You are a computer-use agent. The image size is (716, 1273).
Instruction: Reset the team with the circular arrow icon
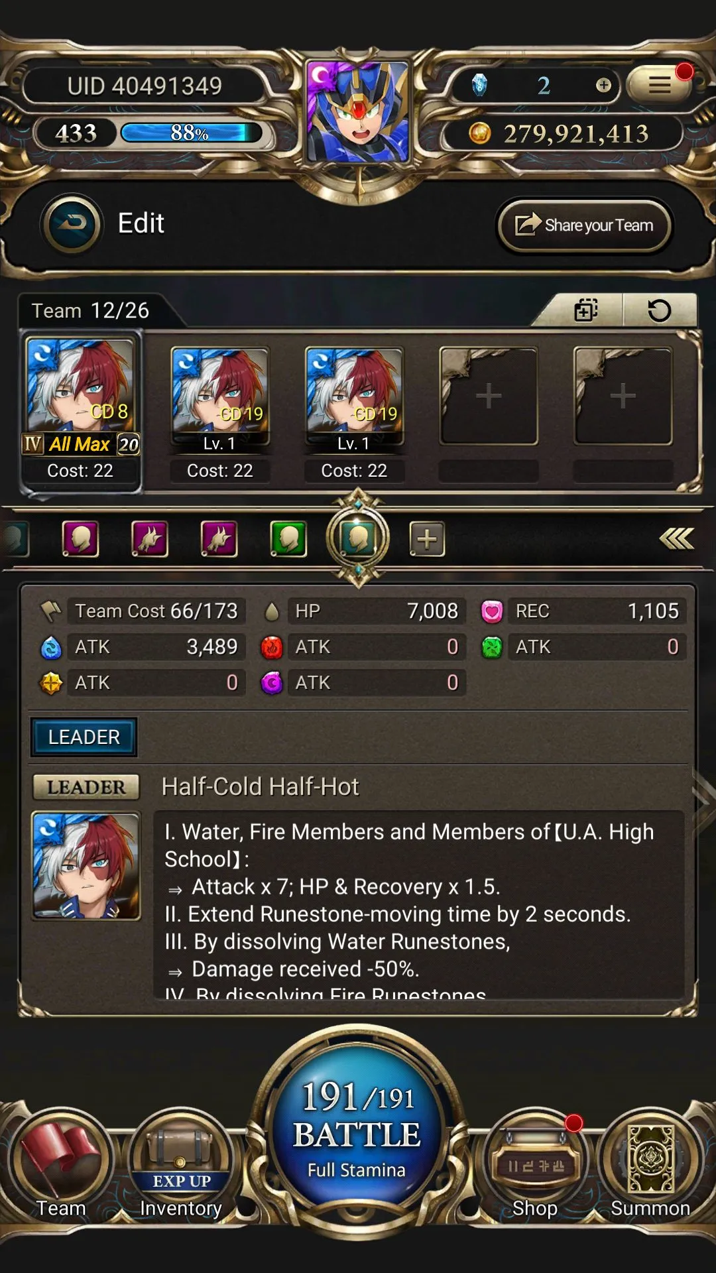[659, 310]
